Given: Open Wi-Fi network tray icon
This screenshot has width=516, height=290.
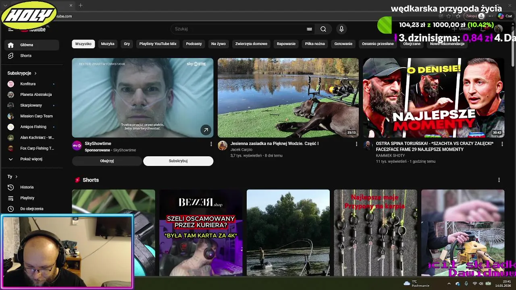Looking at the screenshot, I should (x=474, y=284).
